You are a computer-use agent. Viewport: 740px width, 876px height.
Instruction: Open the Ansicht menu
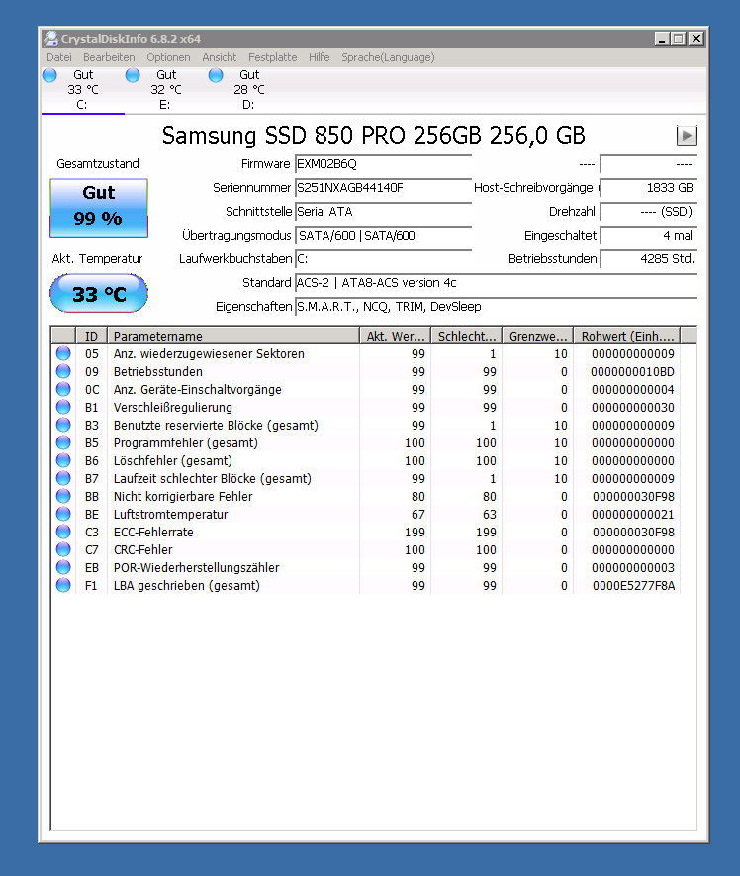pyautogui.click(x=219, y=57)
